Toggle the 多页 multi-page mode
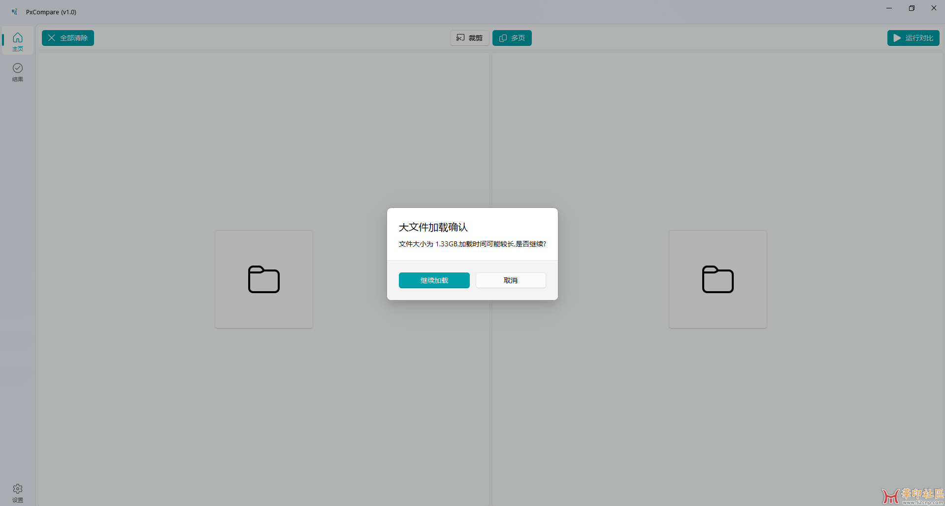 pos(512,38)
